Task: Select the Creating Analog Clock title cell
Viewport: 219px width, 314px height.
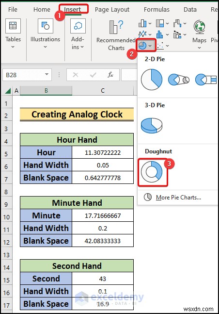Action: coord(77,115)
